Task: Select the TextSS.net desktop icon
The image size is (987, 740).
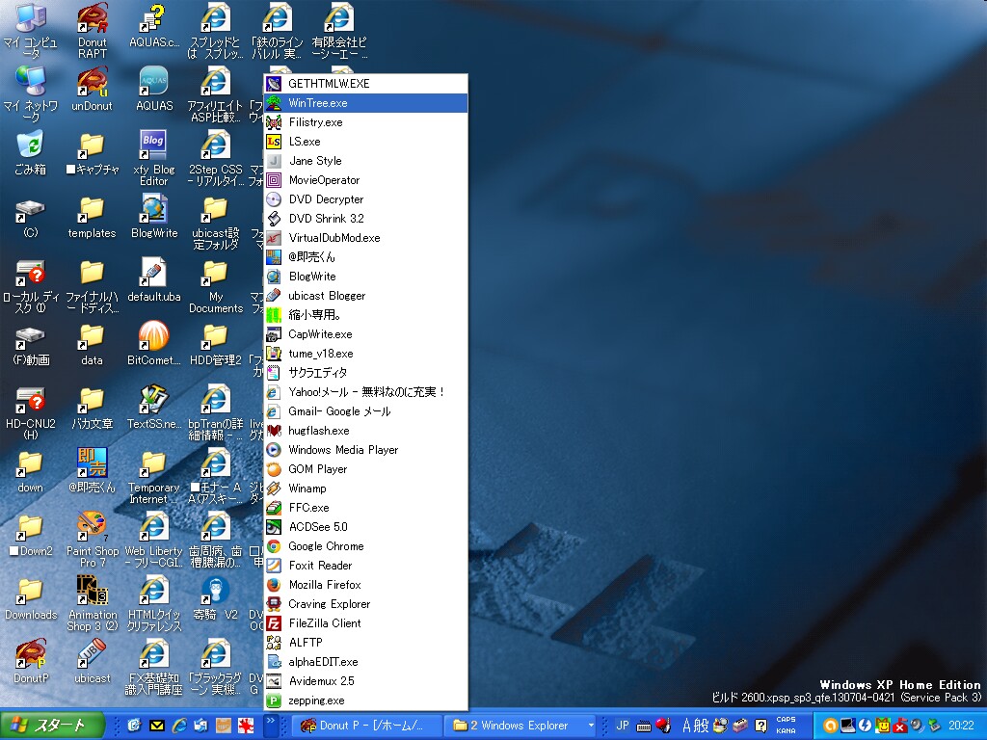Action: tap(154, 408)
